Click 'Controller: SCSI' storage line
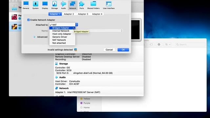This screenshot has width=210, height=118. [63, 70]
